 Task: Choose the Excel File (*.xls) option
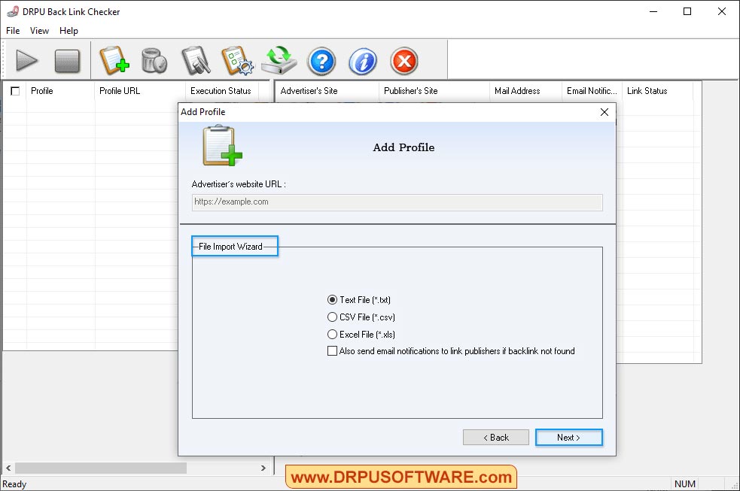pos(332,334)
